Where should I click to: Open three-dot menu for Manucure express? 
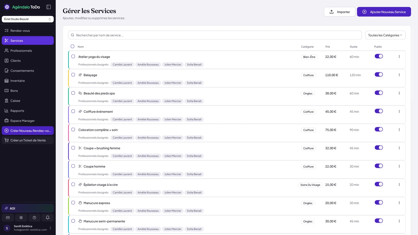coord(399,203)
